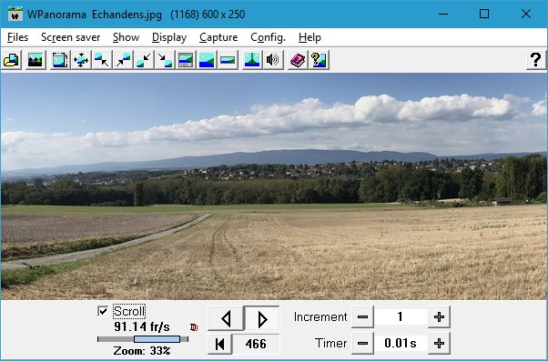Open the Config. menu
This screenshot has height=361, width=548.
268,37
